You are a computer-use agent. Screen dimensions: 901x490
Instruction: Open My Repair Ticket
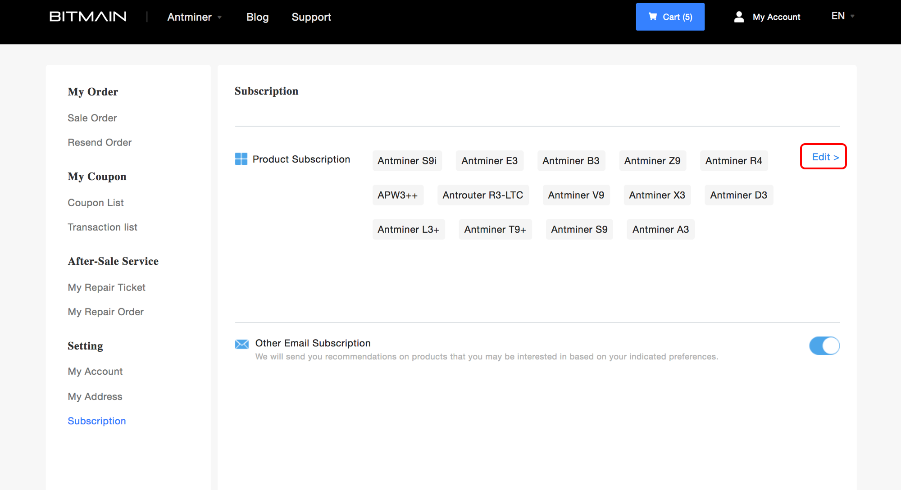click(x=106, y=287)
